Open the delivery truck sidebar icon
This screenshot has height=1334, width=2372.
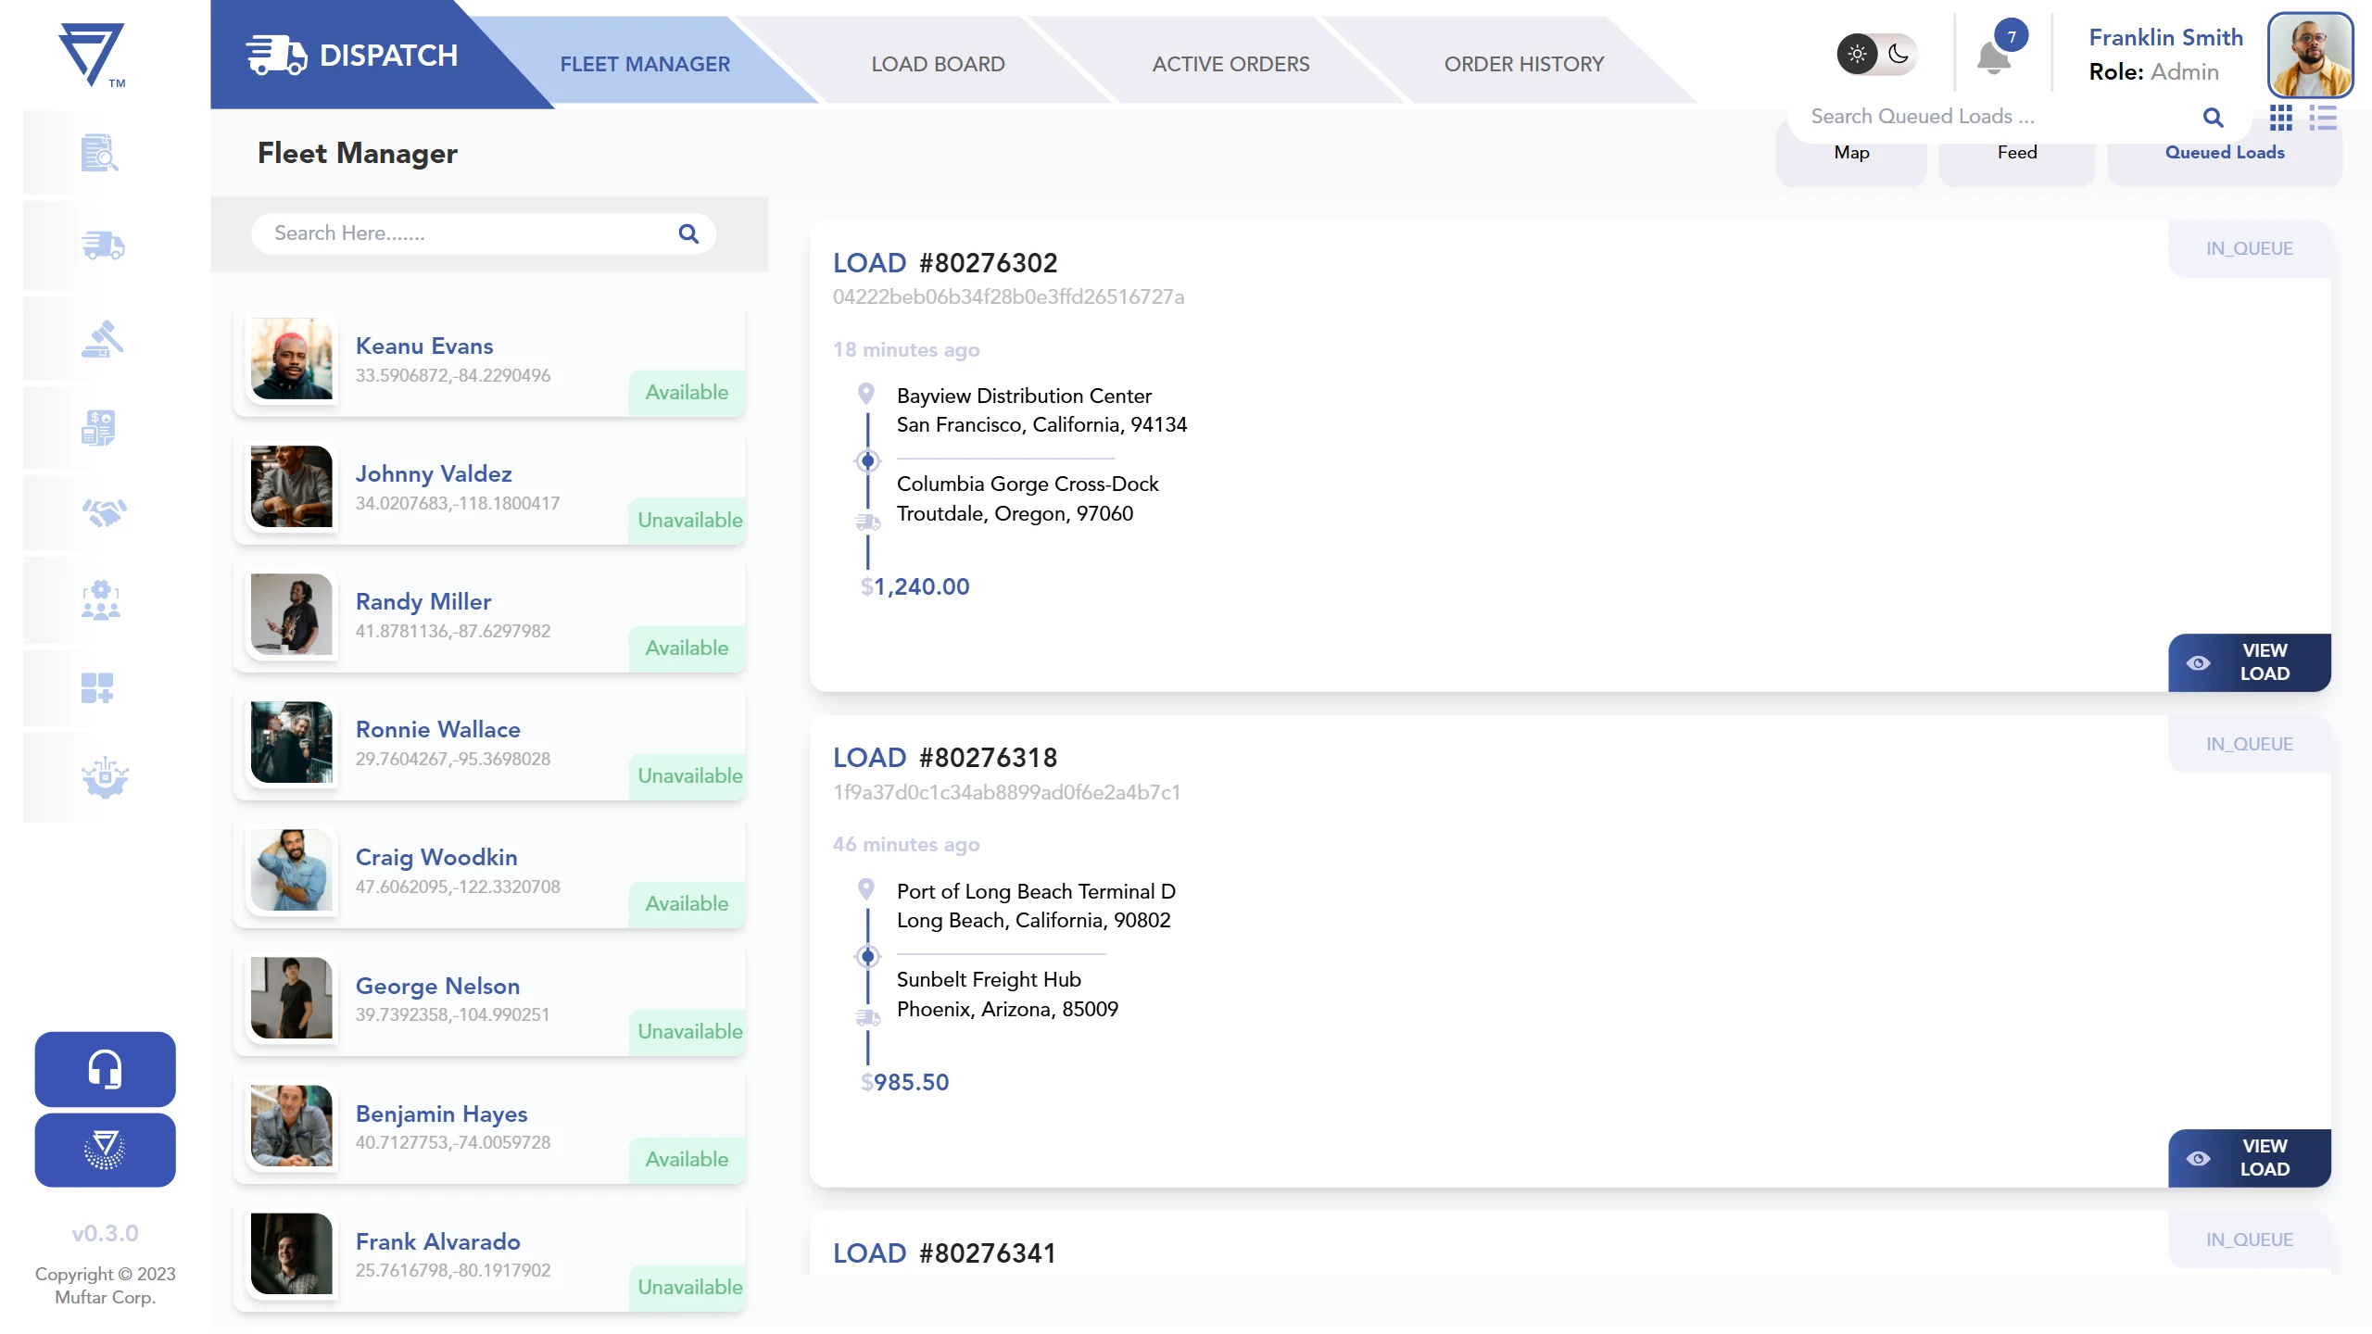click(x=103, y=245)
